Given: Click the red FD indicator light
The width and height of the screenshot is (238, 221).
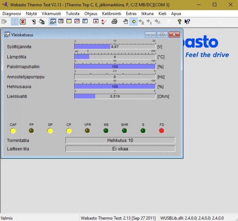Looking at the screenshot, I should 162,131.
